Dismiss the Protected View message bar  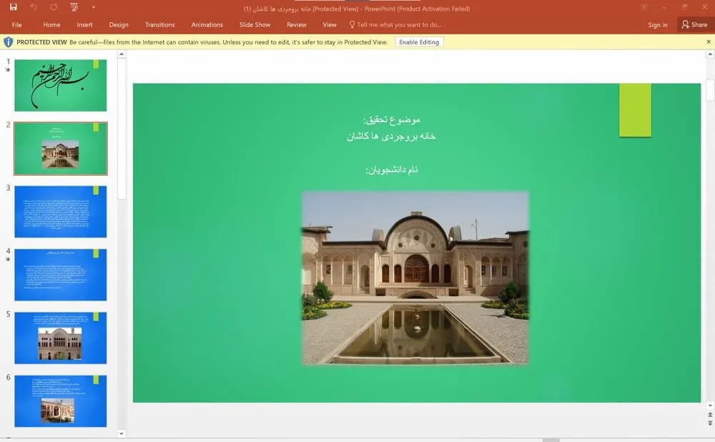pyautogui.click(x=708, y=42)
